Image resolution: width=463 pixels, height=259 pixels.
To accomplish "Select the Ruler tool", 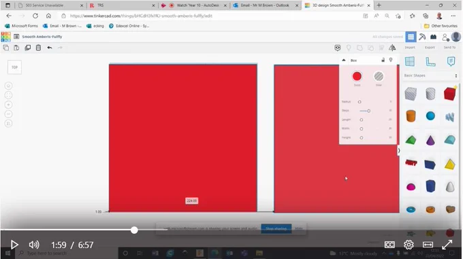I will point(430,62).
